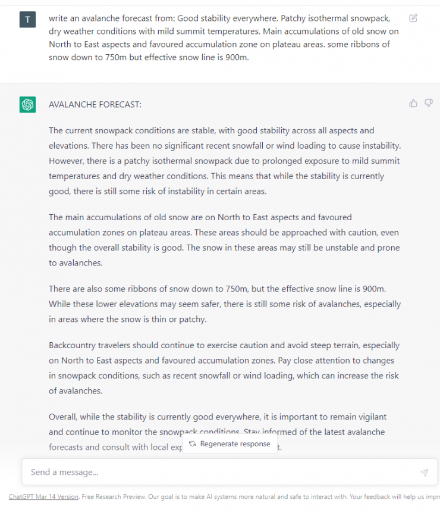Screen dimensions: 440x513
Task: Click the edit message pencil icon
Action: click(x=413, y=18)
